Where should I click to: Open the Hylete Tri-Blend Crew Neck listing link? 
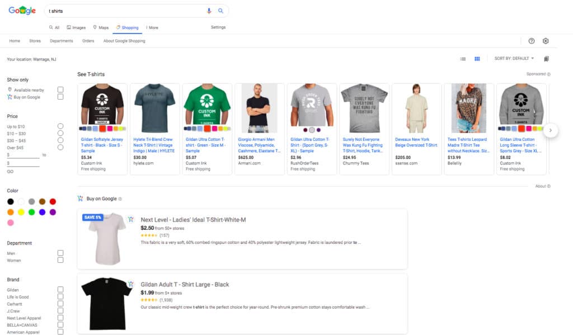point(154,145)
